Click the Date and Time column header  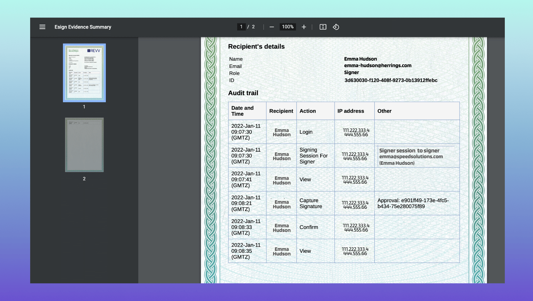[x=243, y=111]
